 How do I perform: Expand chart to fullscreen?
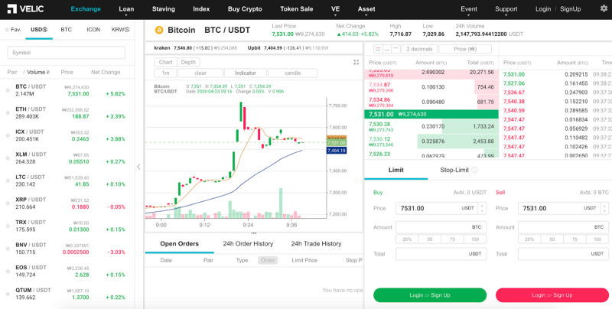356,62
